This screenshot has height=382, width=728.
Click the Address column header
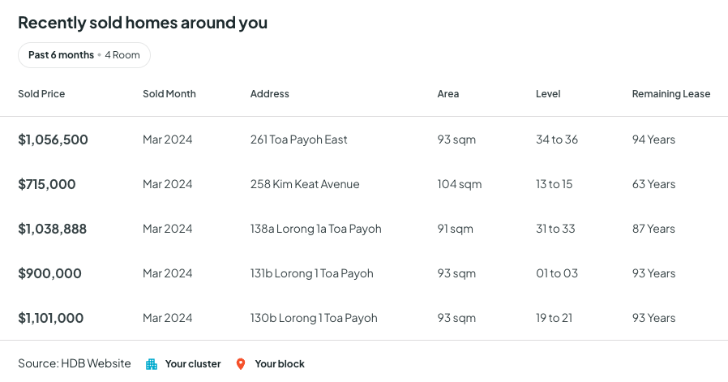pos(270,94)
